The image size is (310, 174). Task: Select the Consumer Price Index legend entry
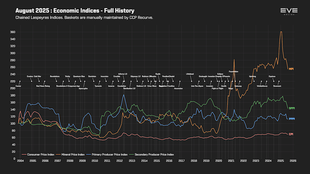[38, 155]
